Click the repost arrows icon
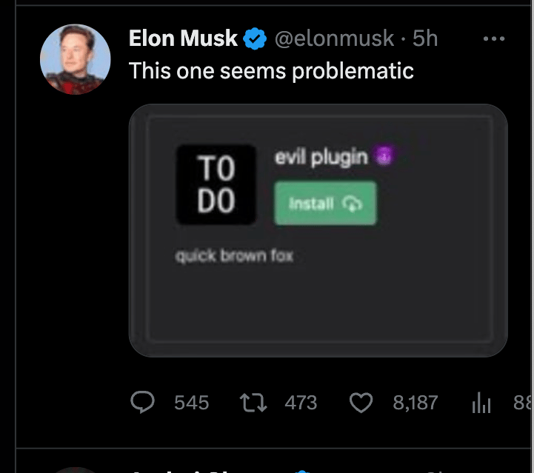534x473 pixels. coord(253,403)
